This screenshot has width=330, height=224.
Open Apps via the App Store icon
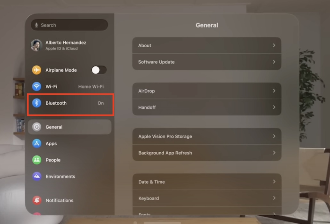pyautogui.click(x=36, y=143)
